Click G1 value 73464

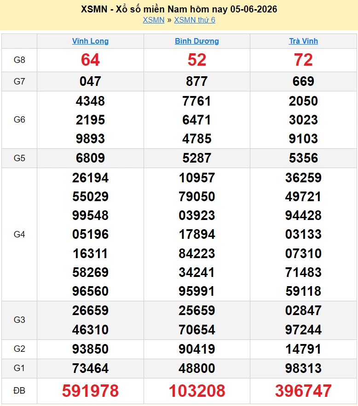tap(90, 368)
